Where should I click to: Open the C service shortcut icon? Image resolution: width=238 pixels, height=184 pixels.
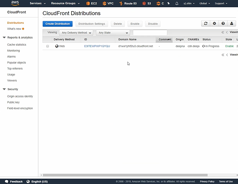pos(158,3)
